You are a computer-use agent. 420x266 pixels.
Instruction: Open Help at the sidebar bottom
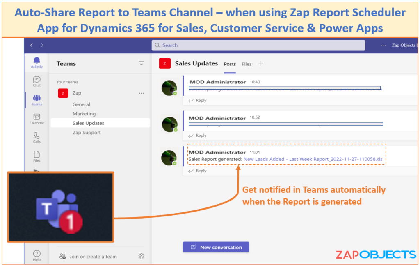click(37, 256)
